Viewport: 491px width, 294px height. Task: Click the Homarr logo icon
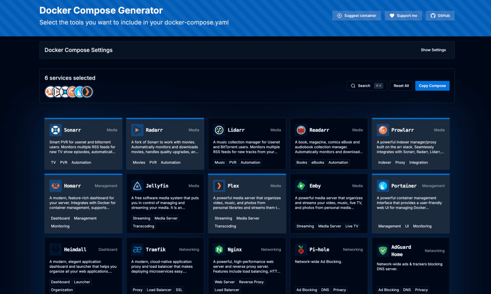(56, 186)
